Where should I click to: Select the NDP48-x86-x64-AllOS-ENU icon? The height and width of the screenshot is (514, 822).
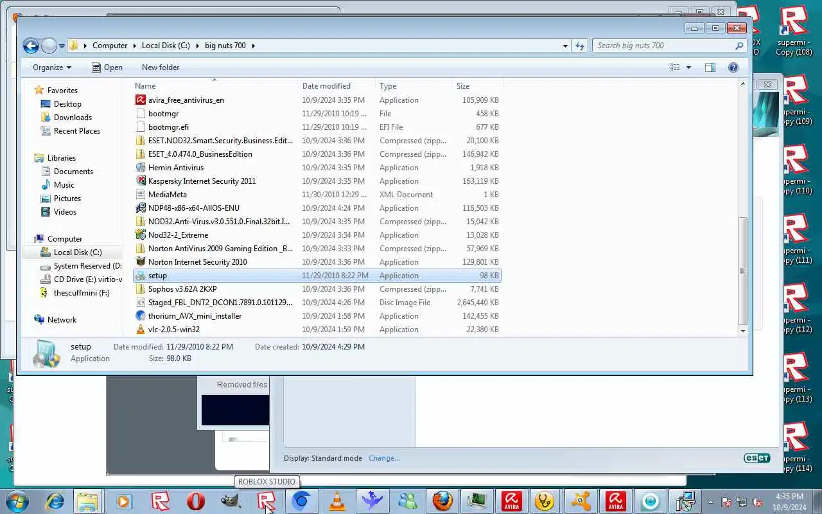tap(141, 208)
